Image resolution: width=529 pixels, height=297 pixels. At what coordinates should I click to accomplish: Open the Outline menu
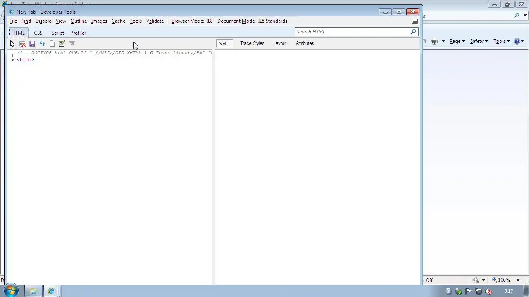79,21
